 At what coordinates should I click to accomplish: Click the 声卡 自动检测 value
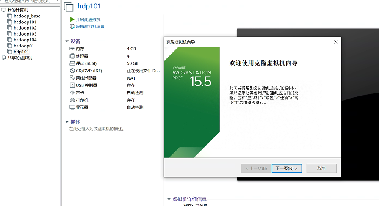[x=135, y=93]
